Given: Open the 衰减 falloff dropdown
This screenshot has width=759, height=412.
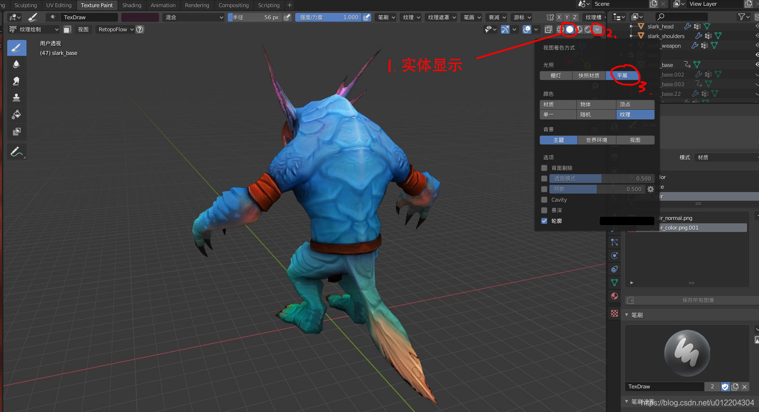Looking at the screenshot, I should click(x=497, y=17).
